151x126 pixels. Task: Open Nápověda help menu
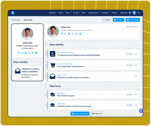[x=124, y=13]
